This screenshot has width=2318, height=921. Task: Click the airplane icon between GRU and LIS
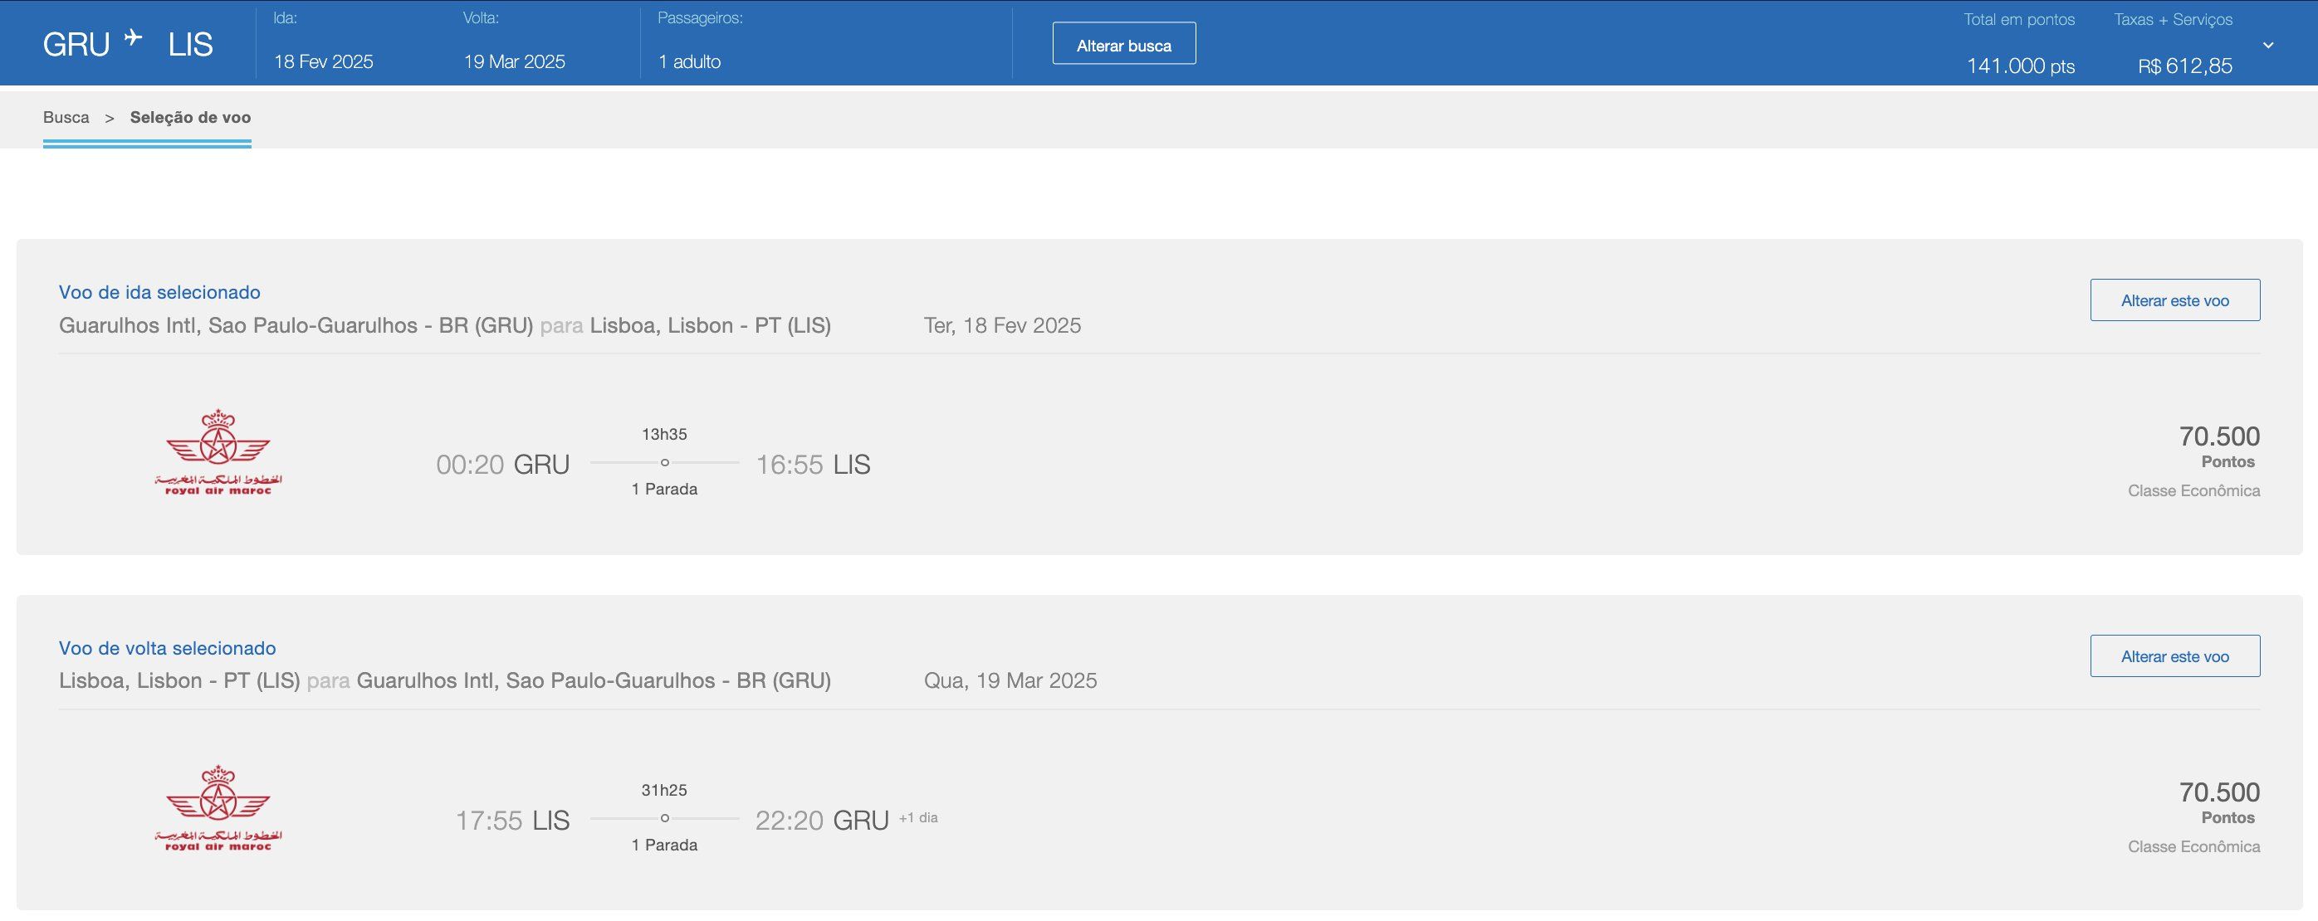133,38
